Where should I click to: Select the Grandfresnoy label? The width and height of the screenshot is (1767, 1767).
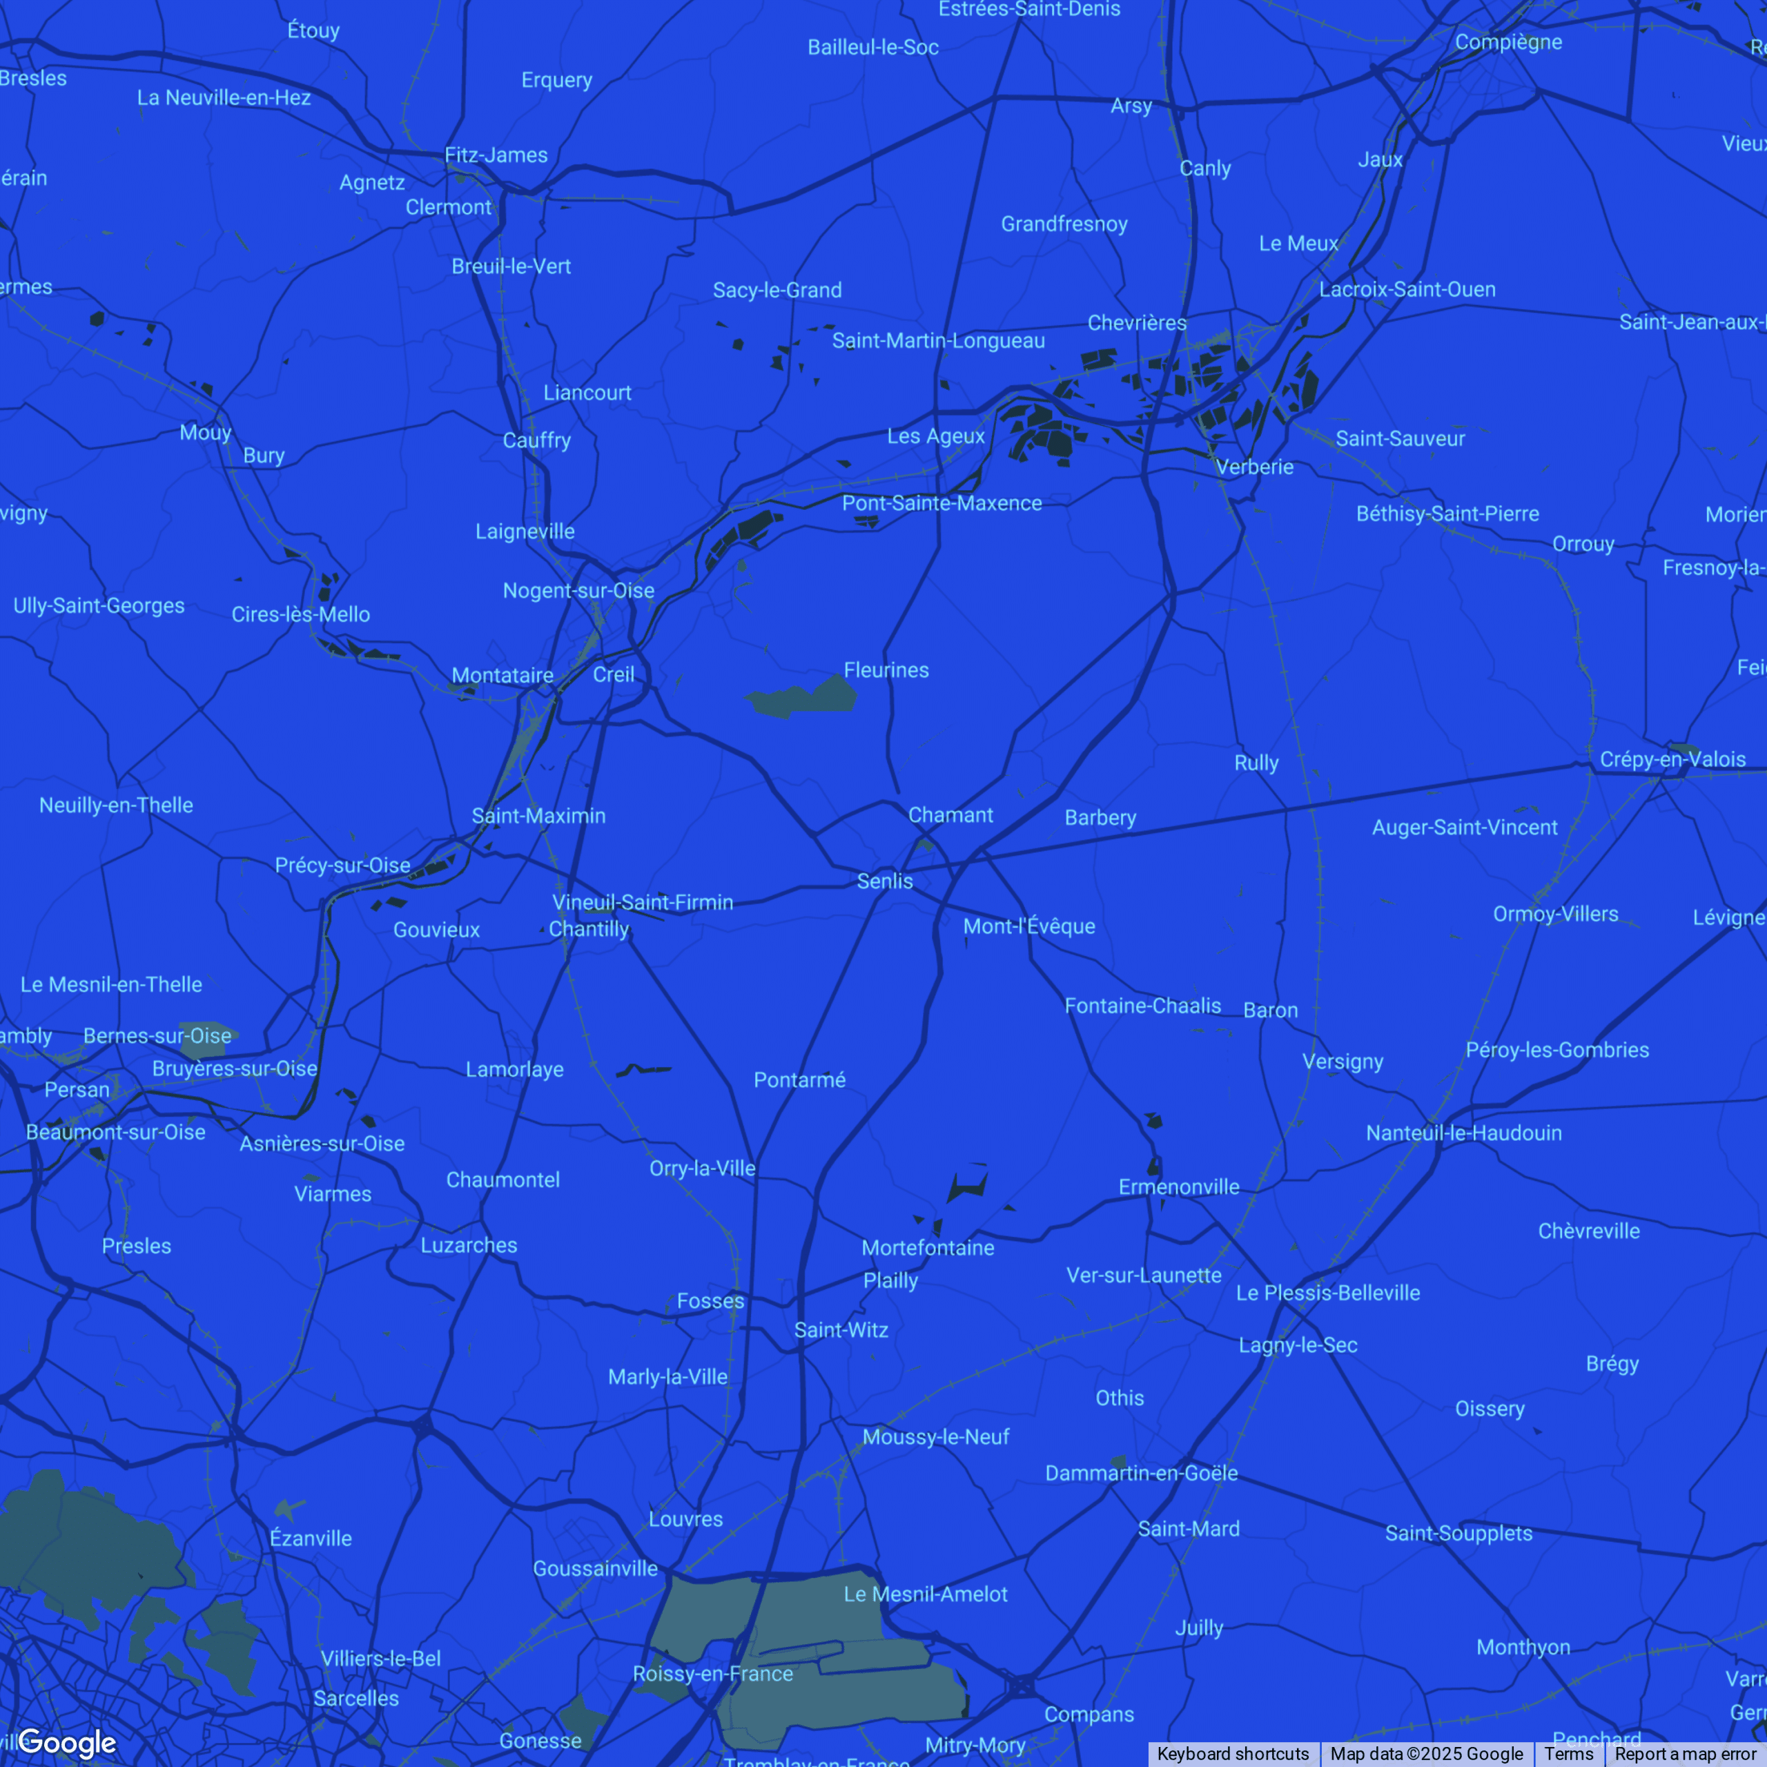point(1064,224)
